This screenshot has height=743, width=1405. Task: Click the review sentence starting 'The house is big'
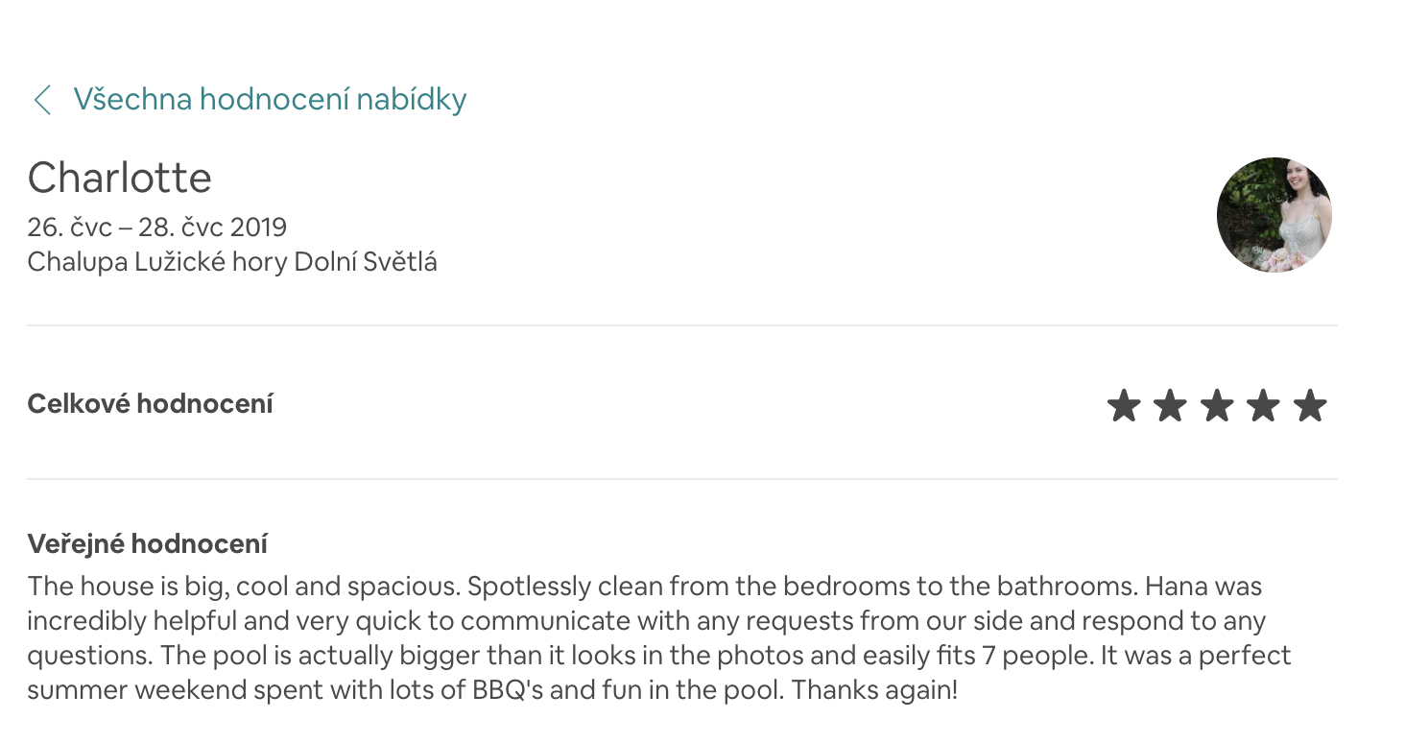(244, 586)
